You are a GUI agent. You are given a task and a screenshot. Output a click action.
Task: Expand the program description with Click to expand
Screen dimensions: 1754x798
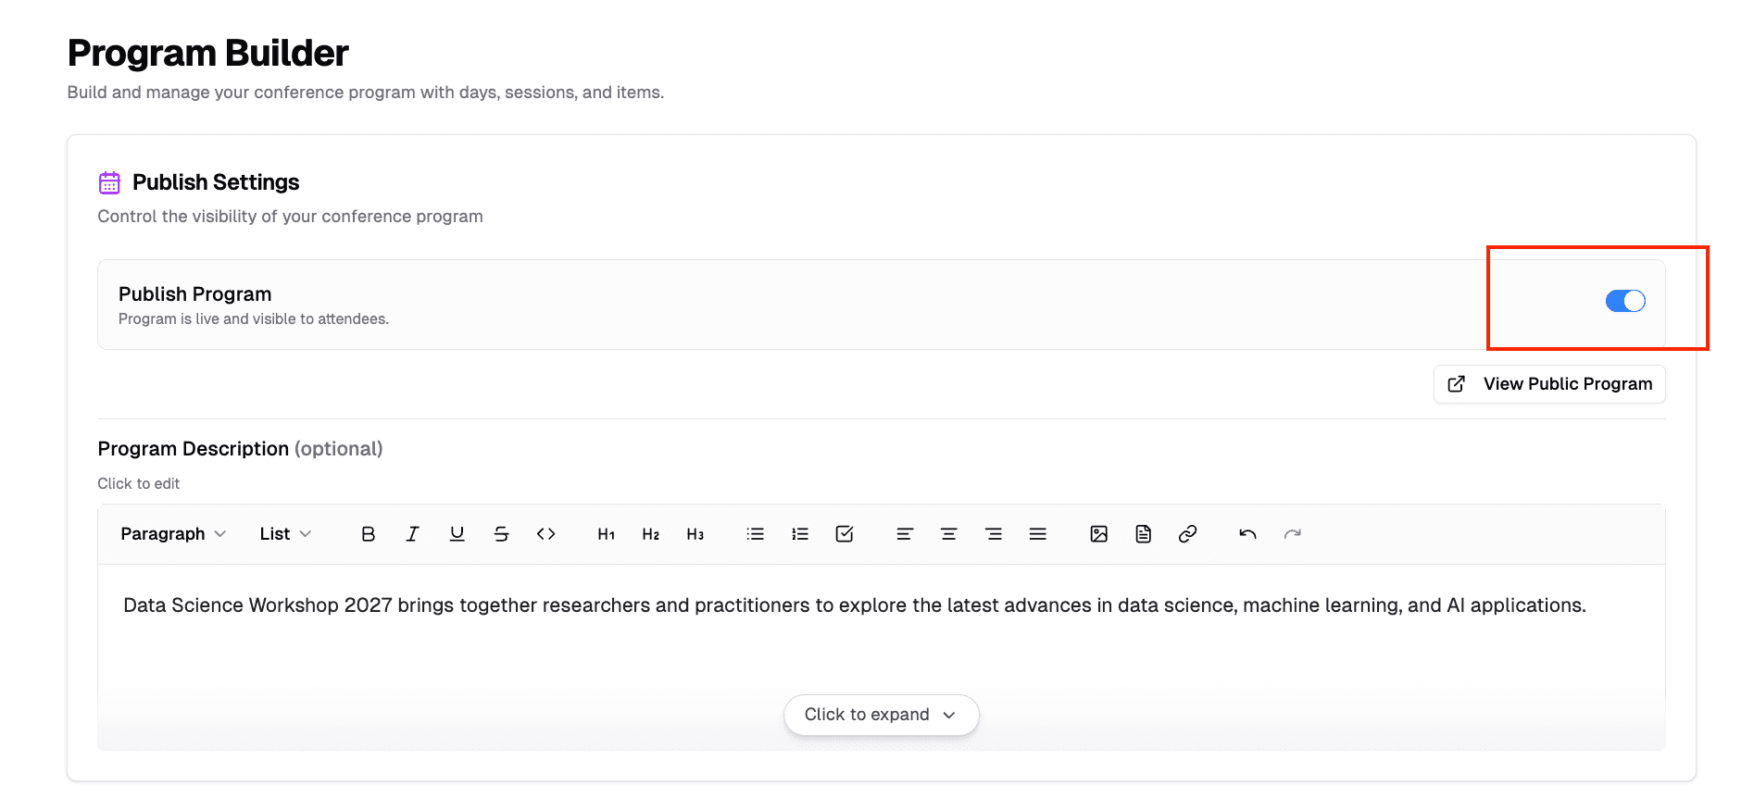(880, 714)
